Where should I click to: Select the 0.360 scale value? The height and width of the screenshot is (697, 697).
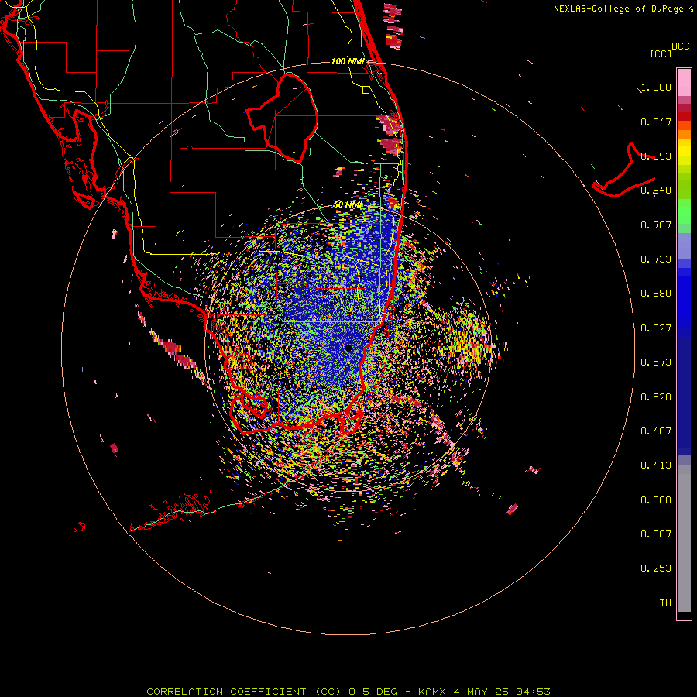pos(656,500)
